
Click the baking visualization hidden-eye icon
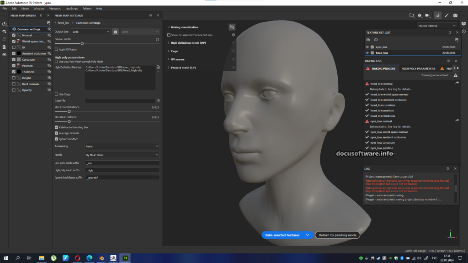pos(232,27)
